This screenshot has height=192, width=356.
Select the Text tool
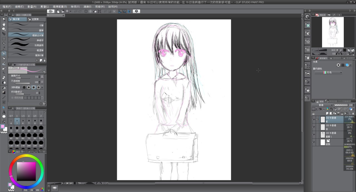4,112
